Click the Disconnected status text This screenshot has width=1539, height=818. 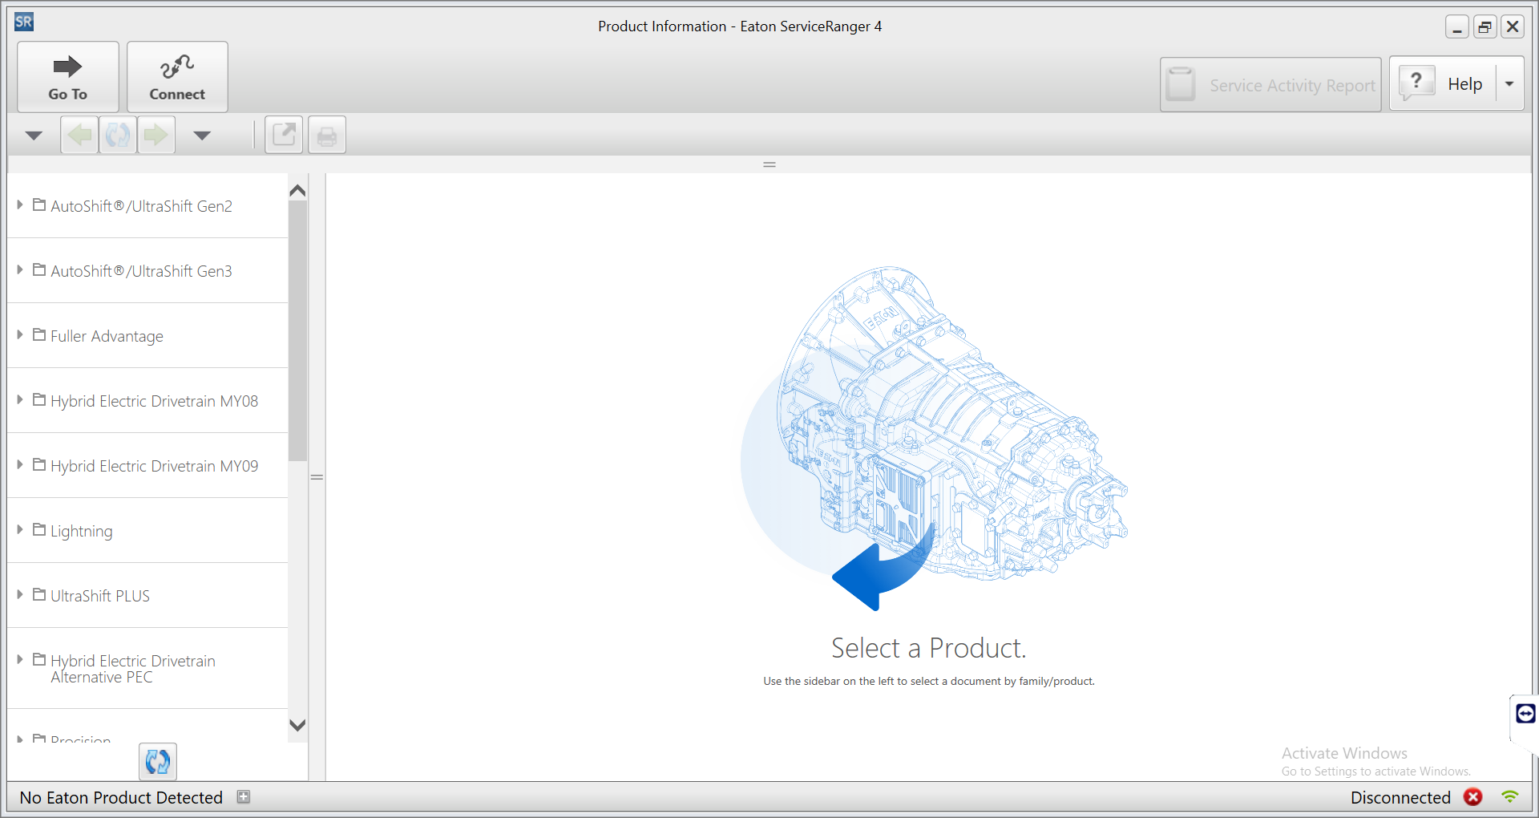(1400, 797)
